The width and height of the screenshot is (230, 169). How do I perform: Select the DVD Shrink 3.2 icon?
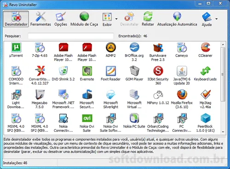(x=63, y=71)
